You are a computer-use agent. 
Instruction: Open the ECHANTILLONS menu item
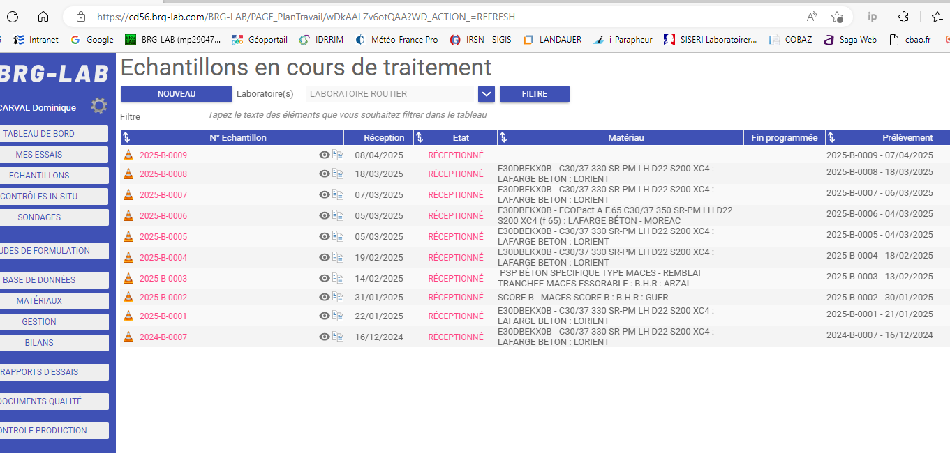40,176
